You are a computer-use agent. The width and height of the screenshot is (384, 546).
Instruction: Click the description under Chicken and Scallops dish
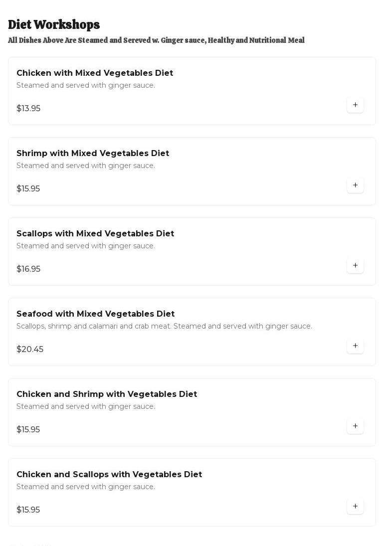point(86,487)
